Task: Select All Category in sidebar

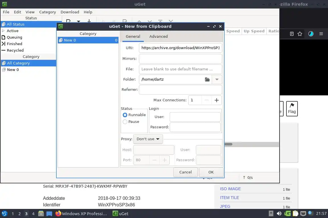Action: point(28,63)
